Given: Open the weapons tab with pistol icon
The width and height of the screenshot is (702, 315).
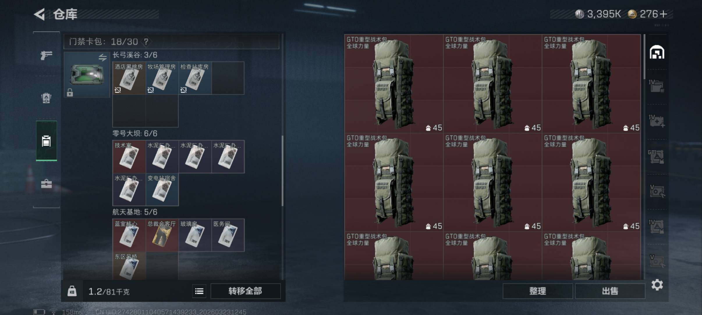Looking at the screenshot, I should pyautogui.click(x=46, y=55).
